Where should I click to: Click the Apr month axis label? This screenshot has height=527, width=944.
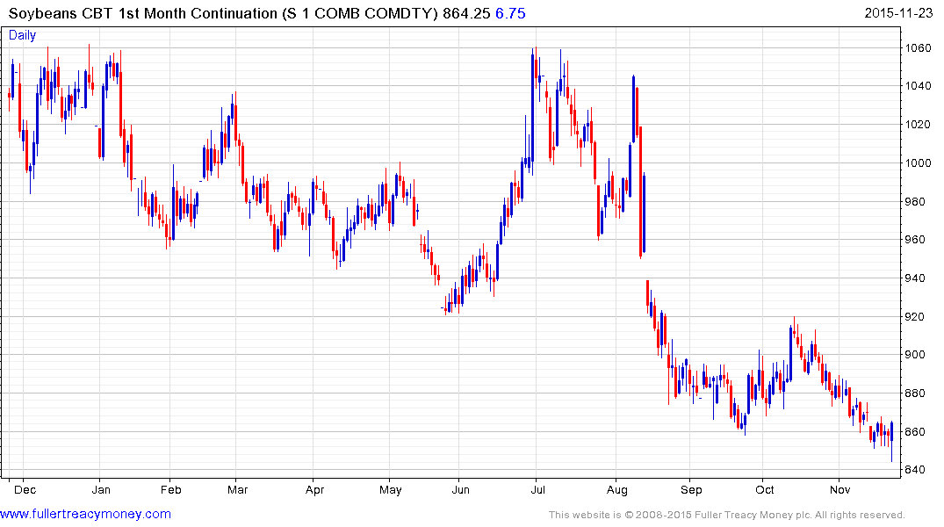(315, 489)
